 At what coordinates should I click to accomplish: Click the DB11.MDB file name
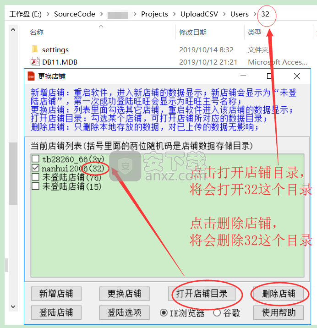[60, 62]
